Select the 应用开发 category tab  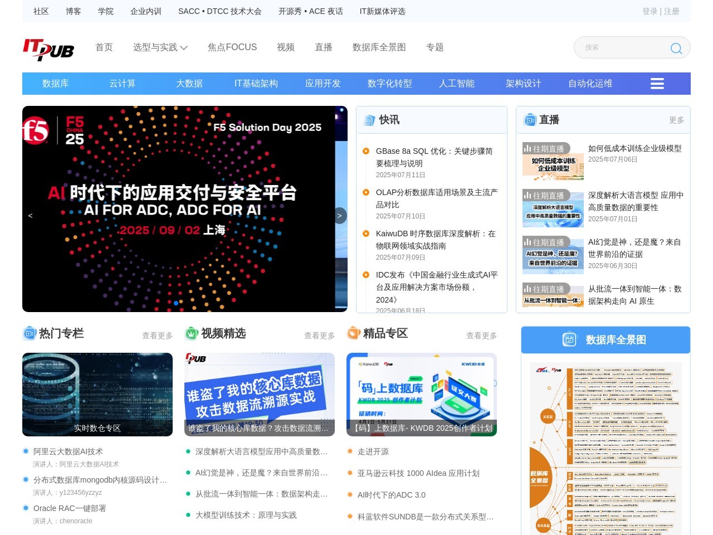coord(323,84)
